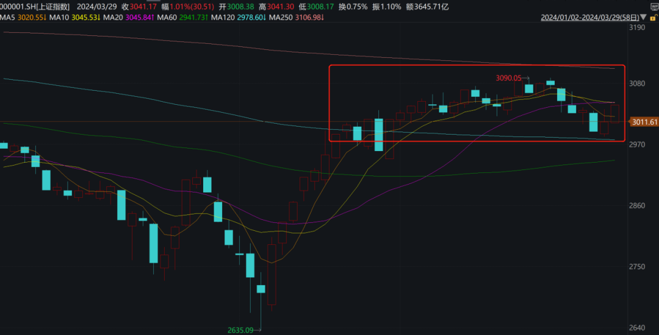The height and width of the screenshot is (335, 659).
Task: Click the 3011.61 current price marker on axis
Action: 644,122
